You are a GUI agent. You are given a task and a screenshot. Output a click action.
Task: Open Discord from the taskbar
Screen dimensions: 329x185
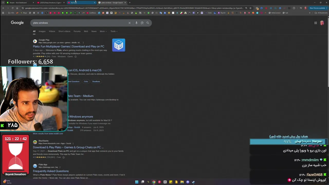click(x=188, y=182)
